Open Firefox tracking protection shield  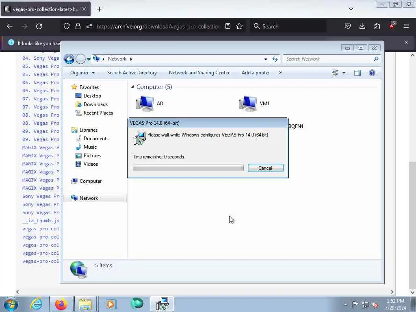67,26
